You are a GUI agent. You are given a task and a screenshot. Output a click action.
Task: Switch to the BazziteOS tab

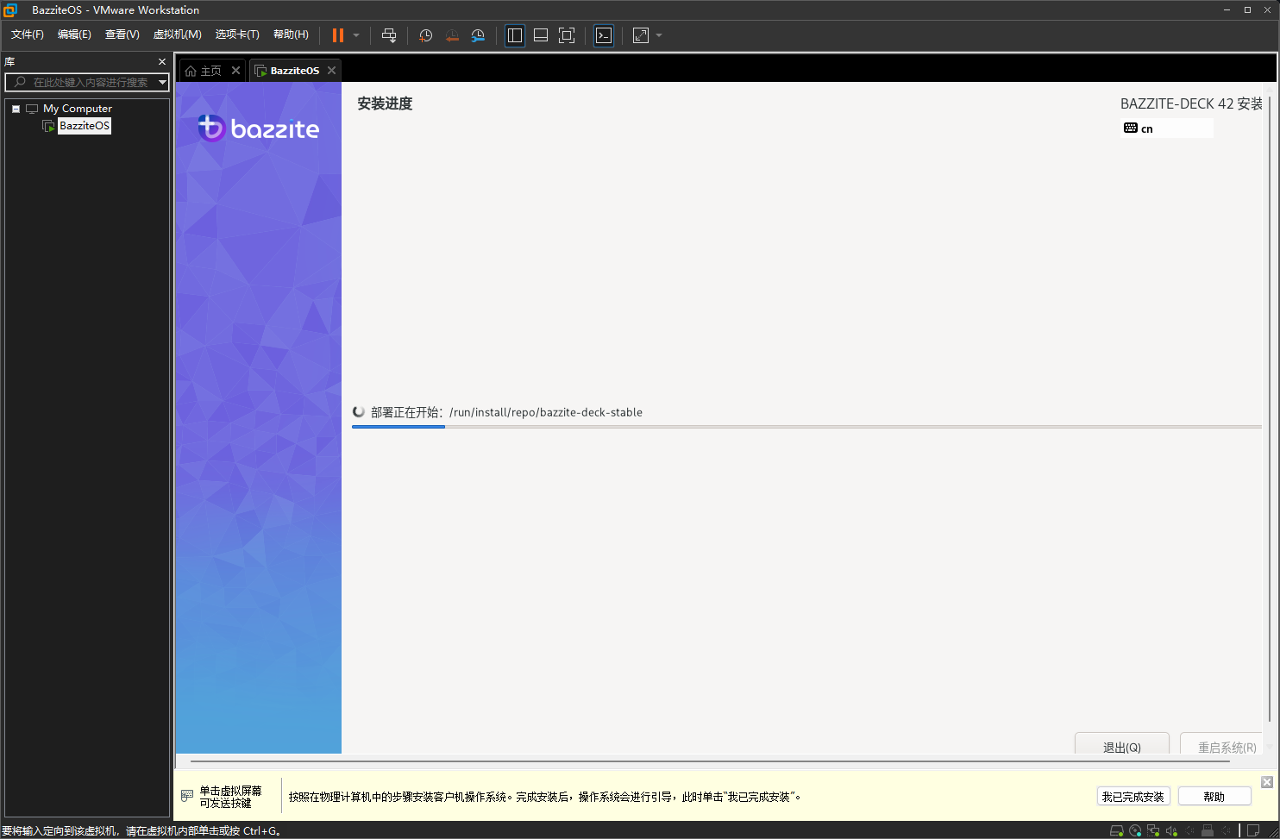click(x=287, y=71)
